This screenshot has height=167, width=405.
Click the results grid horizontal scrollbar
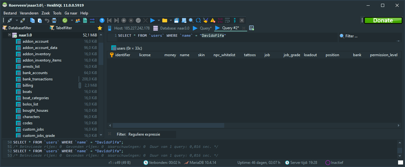tap(189, 125)
